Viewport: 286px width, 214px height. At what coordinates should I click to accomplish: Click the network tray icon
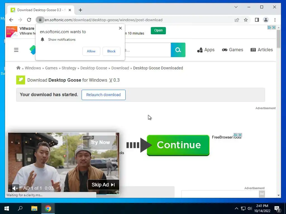coord(243,208)
